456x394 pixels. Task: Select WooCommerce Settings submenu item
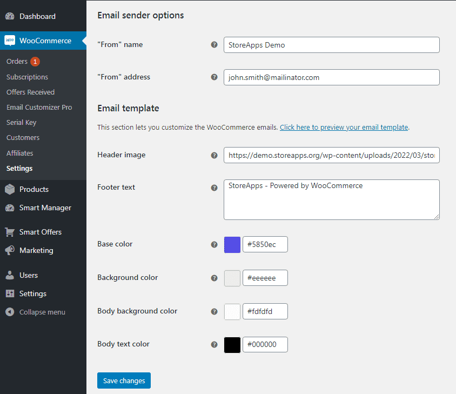tap(19, 168)
